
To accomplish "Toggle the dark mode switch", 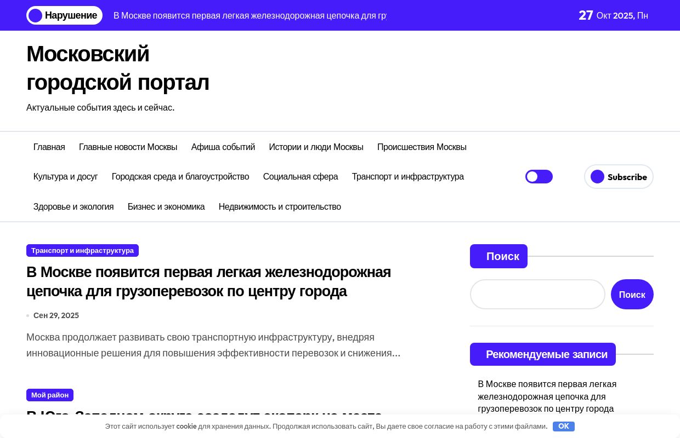I will [x=539, y=177].
